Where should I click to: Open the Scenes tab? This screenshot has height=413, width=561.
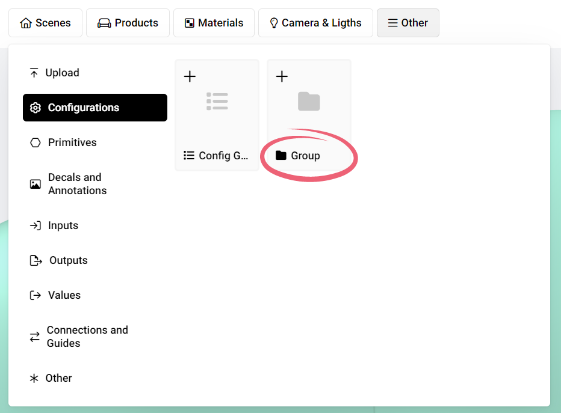tap(45, 23)
